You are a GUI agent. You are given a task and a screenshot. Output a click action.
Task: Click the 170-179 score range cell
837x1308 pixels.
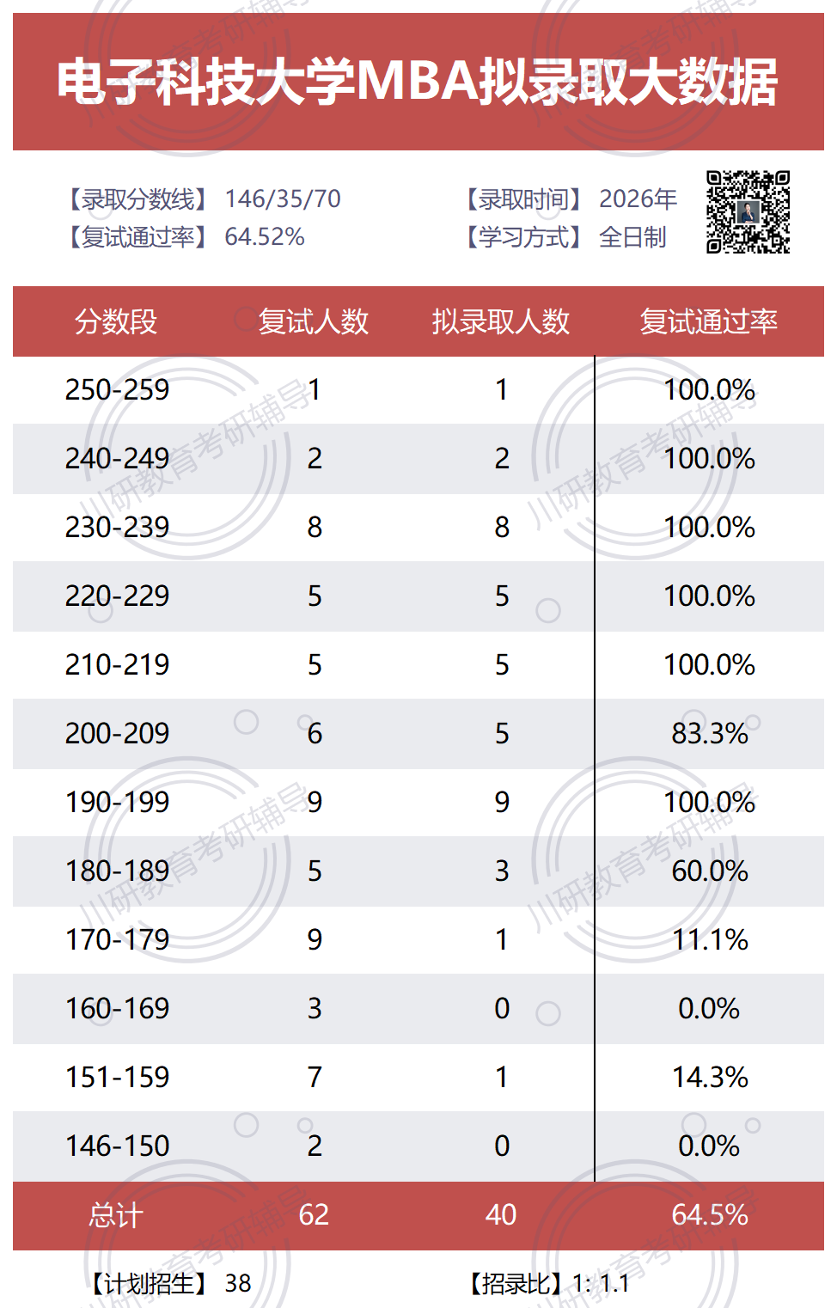tap(118, 940)
